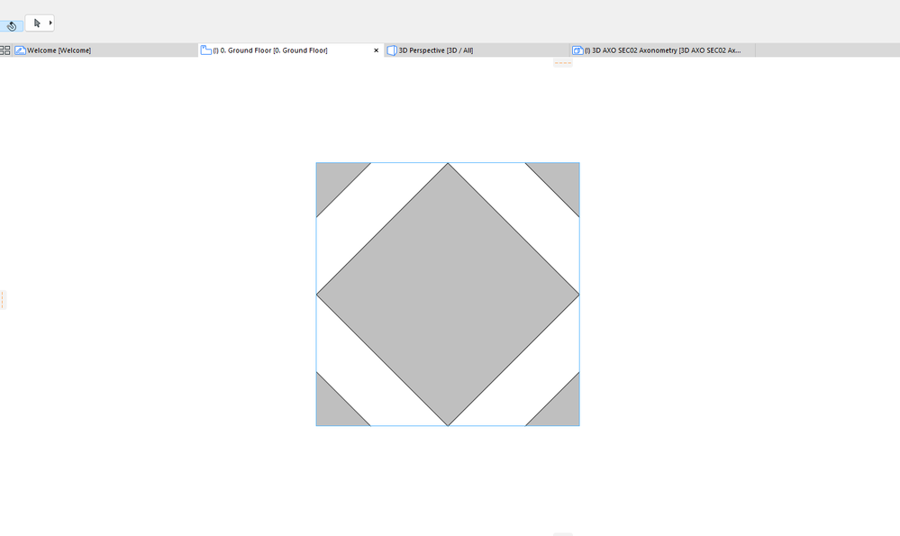Viewport: 900px width, 536px height.
Task: Open the 3D AXO SEC02 Axonometry tab
Action: click(663, 50)
